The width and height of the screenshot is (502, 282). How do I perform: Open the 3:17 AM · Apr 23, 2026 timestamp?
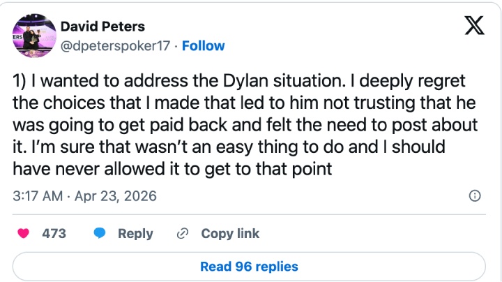(x=85, y=195)
